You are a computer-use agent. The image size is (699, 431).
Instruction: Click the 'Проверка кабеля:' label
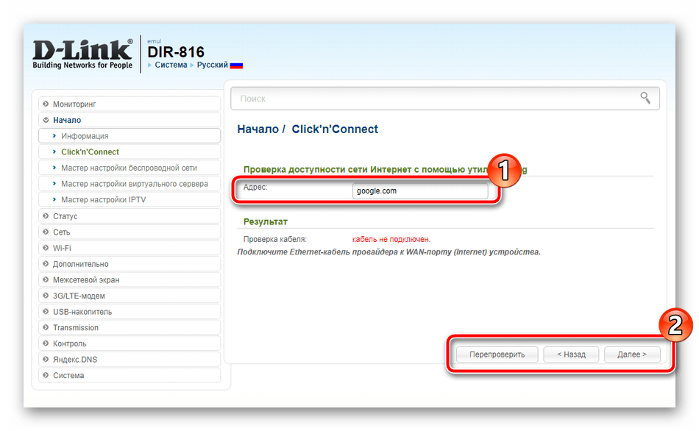(275, 239)
